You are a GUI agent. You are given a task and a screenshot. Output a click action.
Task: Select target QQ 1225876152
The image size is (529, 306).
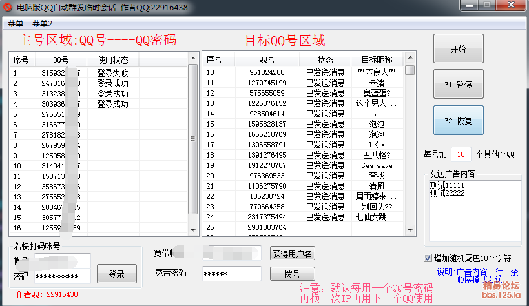point(267,103)
